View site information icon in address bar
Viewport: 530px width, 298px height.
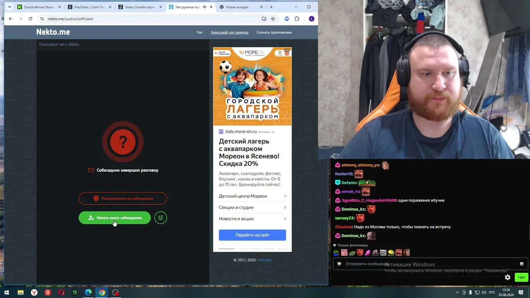pos(42,19)
